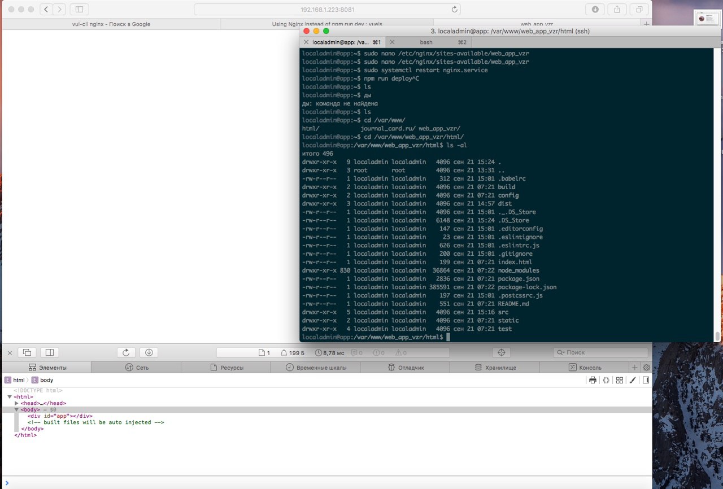Click README.md in the terminal listing

coord(513,304)
